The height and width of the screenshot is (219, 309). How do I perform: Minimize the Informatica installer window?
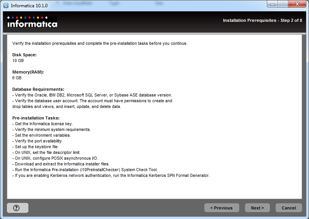273,4
